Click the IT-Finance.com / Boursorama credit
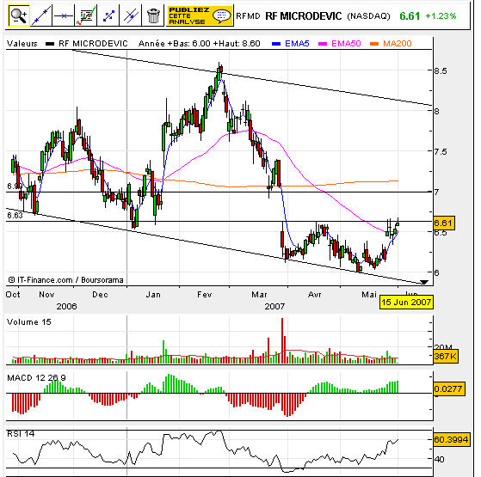Image resolution: width=481 pixels, height=477 pixels. pos(65,279)
